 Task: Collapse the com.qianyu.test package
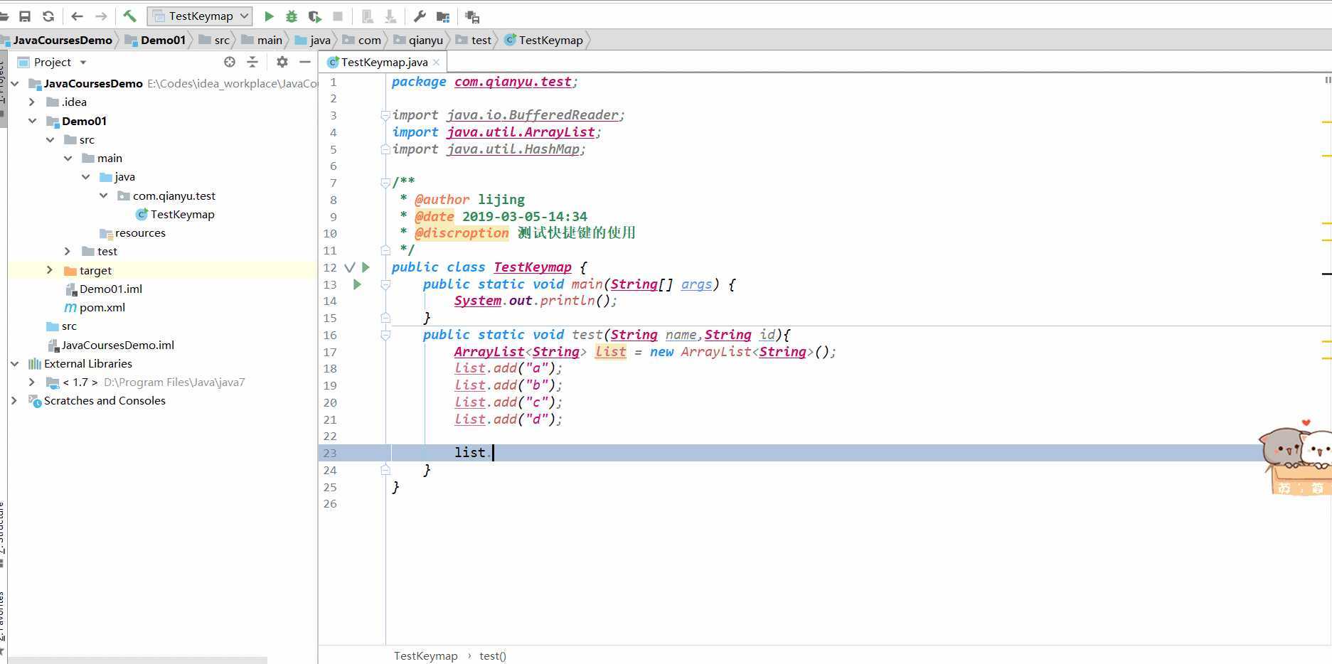click(x=103, y=196)
